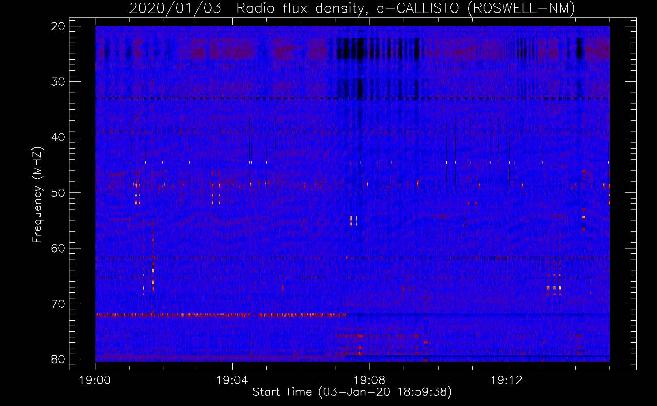Click the 19:08 time tick label
Image resolution: width=657 pixels, height=406 pixels.
(370, 380)
